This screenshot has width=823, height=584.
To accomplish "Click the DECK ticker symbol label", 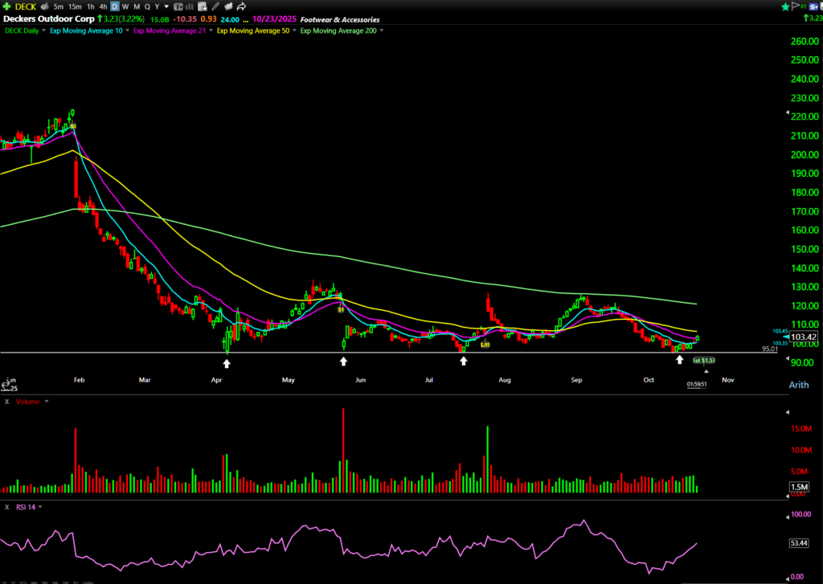I will point(25,6).
